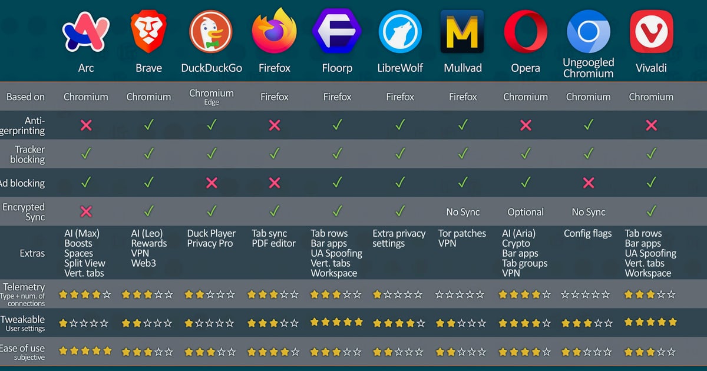The width and height of the screenshot is (707, 371).
Task: Click Opera's red X for Anti-fingerprinting
Action: coord(526,125)
